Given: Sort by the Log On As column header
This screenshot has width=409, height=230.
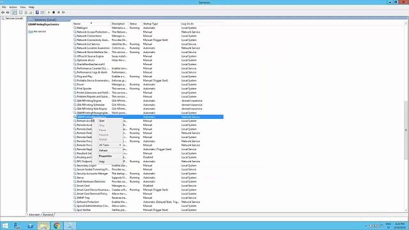Looking at the screenshot, I should click(202, 24).
